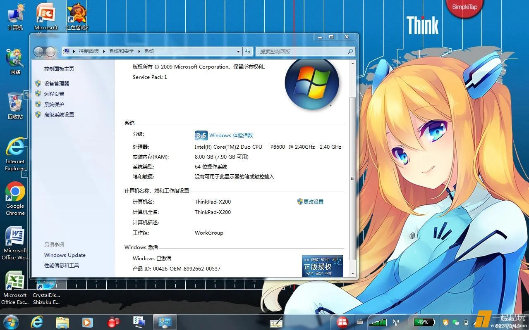The width and height of the screenshot is (529, 330).
Task: Open the CrystalDisk Shizuku Edition desktop shortcut
Action: click(46, 292)
